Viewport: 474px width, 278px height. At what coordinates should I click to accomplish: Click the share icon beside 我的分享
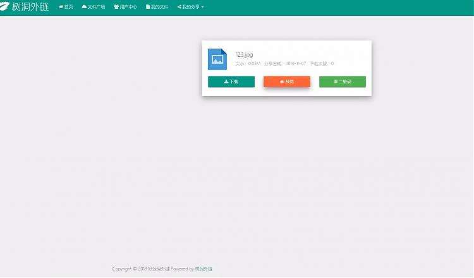point(179,7)
